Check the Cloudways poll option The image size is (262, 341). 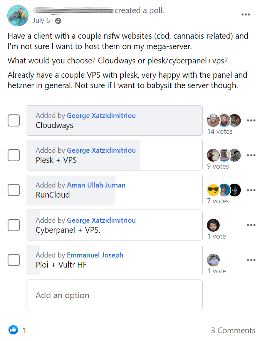[13, 121]
